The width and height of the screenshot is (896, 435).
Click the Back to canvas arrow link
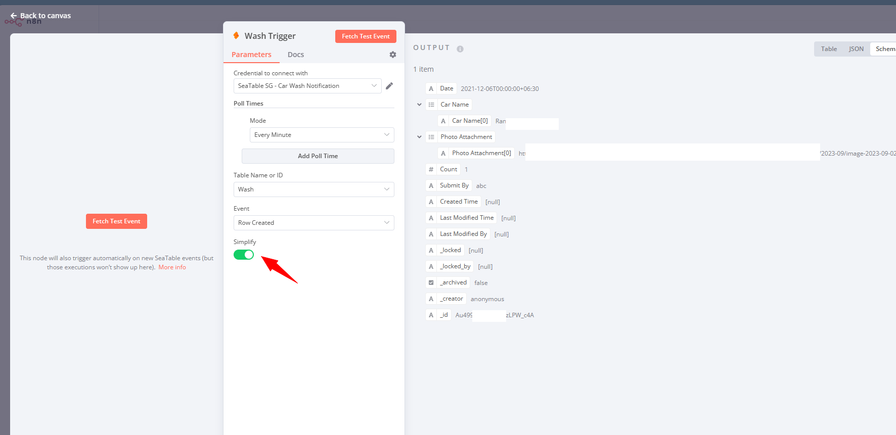[40, 16]
